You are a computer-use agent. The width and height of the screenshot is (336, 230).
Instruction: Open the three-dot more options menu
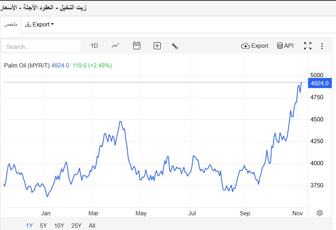tap(322, 46)
